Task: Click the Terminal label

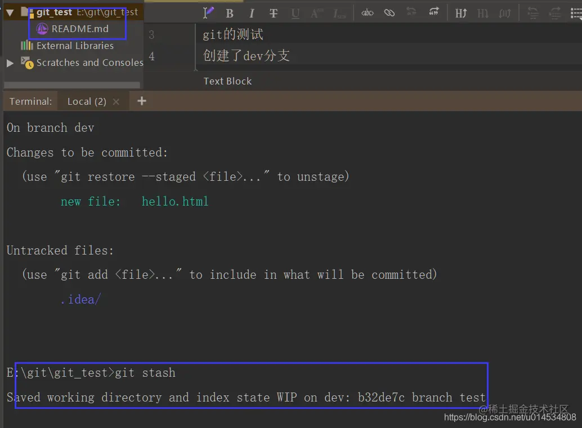Action: point(31,101)
